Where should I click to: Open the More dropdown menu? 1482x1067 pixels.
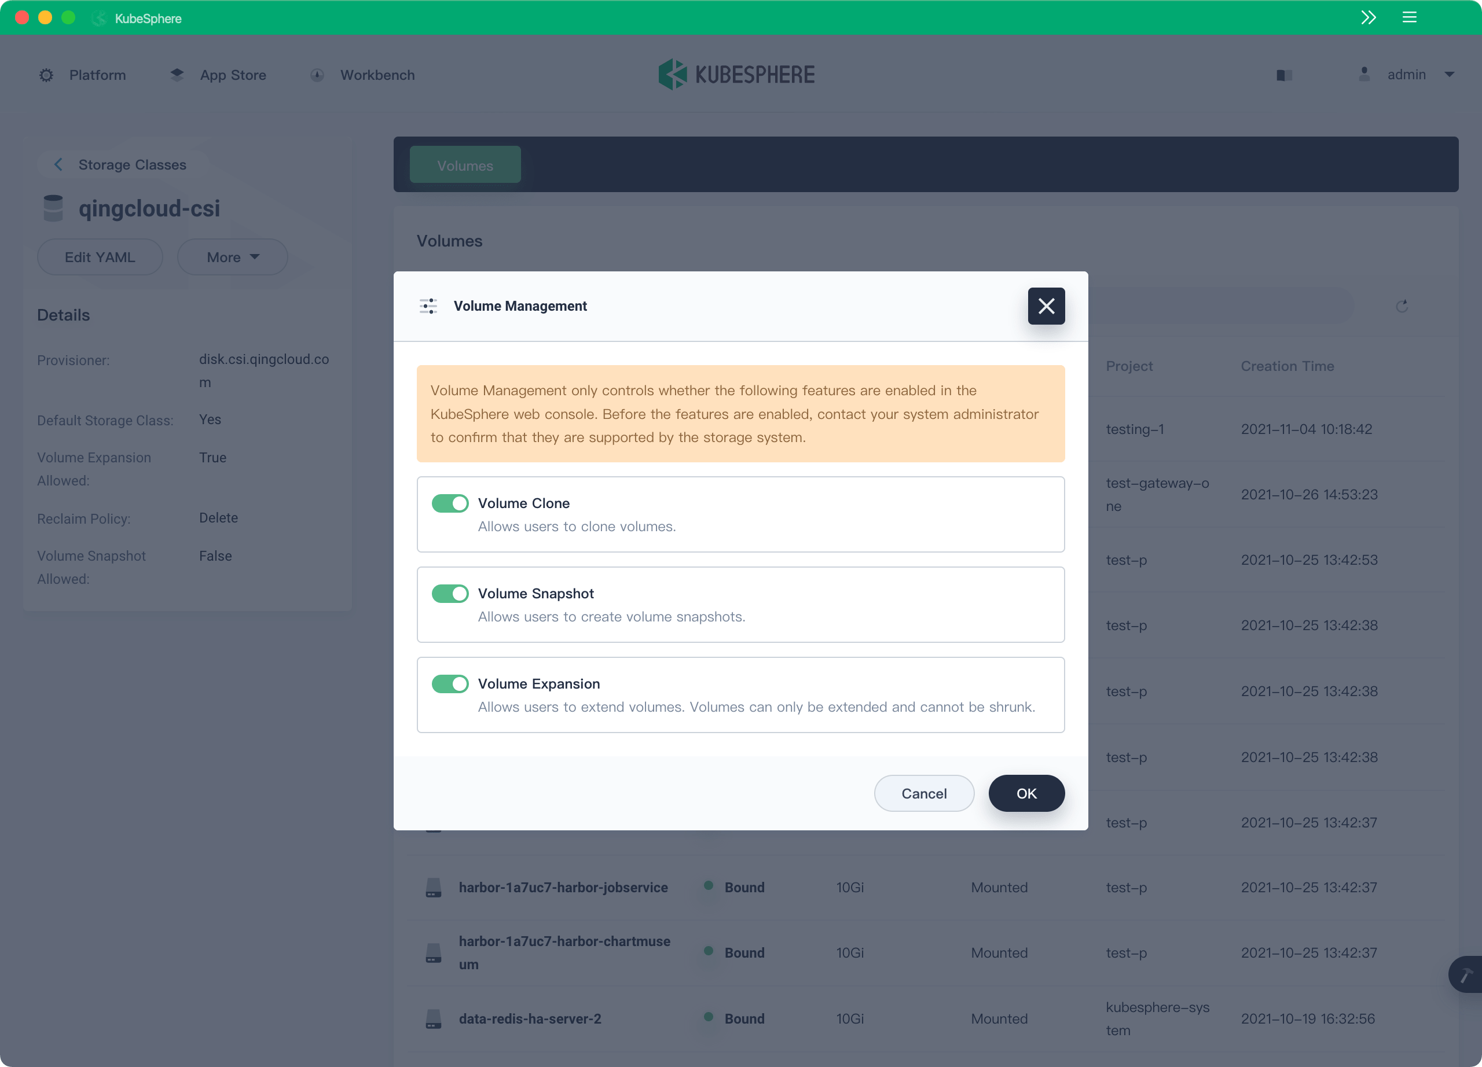click(232, 256)
